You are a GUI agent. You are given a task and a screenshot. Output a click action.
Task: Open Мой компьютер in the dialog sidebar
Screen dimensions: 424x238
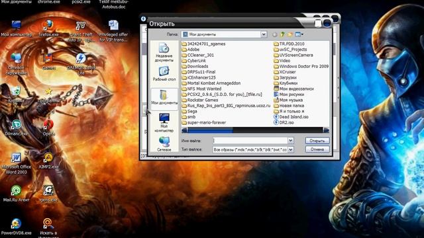(x=164, y=122)
